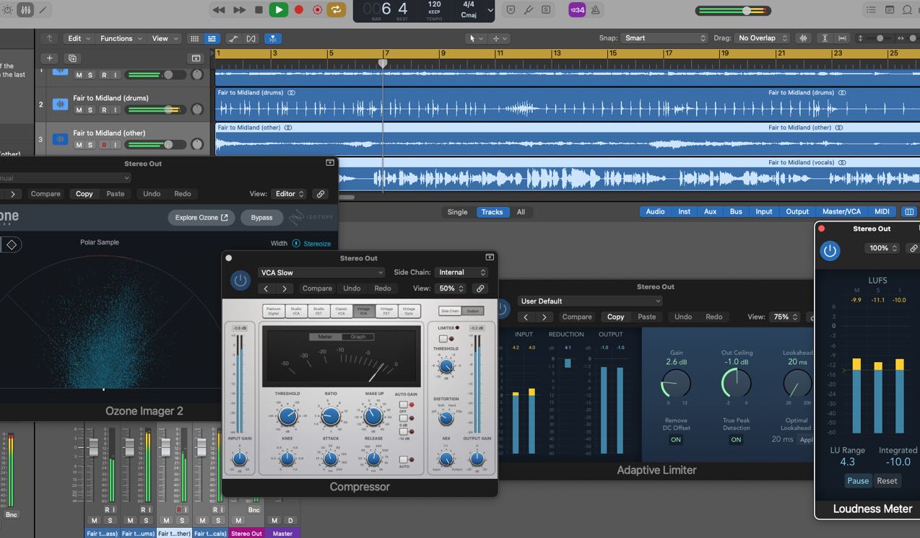Click the Bypass button in Ozone Imager

tap(261, 217)
